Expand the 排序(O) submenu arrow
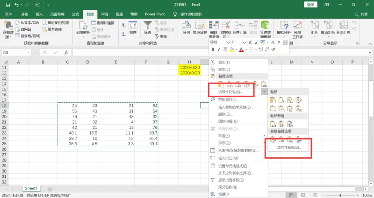The height and width of the screenshot is (198, 374). point(264,143)
